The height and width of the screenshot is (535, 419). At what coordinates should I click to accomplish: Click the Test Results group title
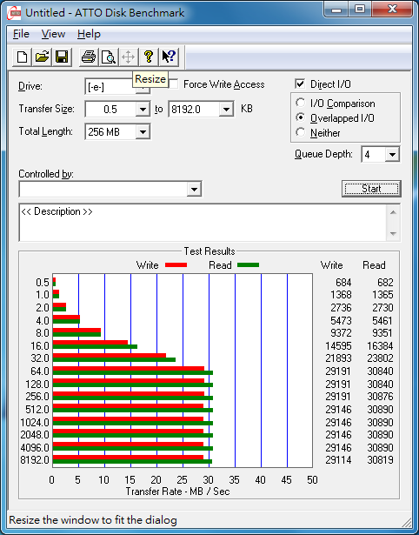coord(209,251)
